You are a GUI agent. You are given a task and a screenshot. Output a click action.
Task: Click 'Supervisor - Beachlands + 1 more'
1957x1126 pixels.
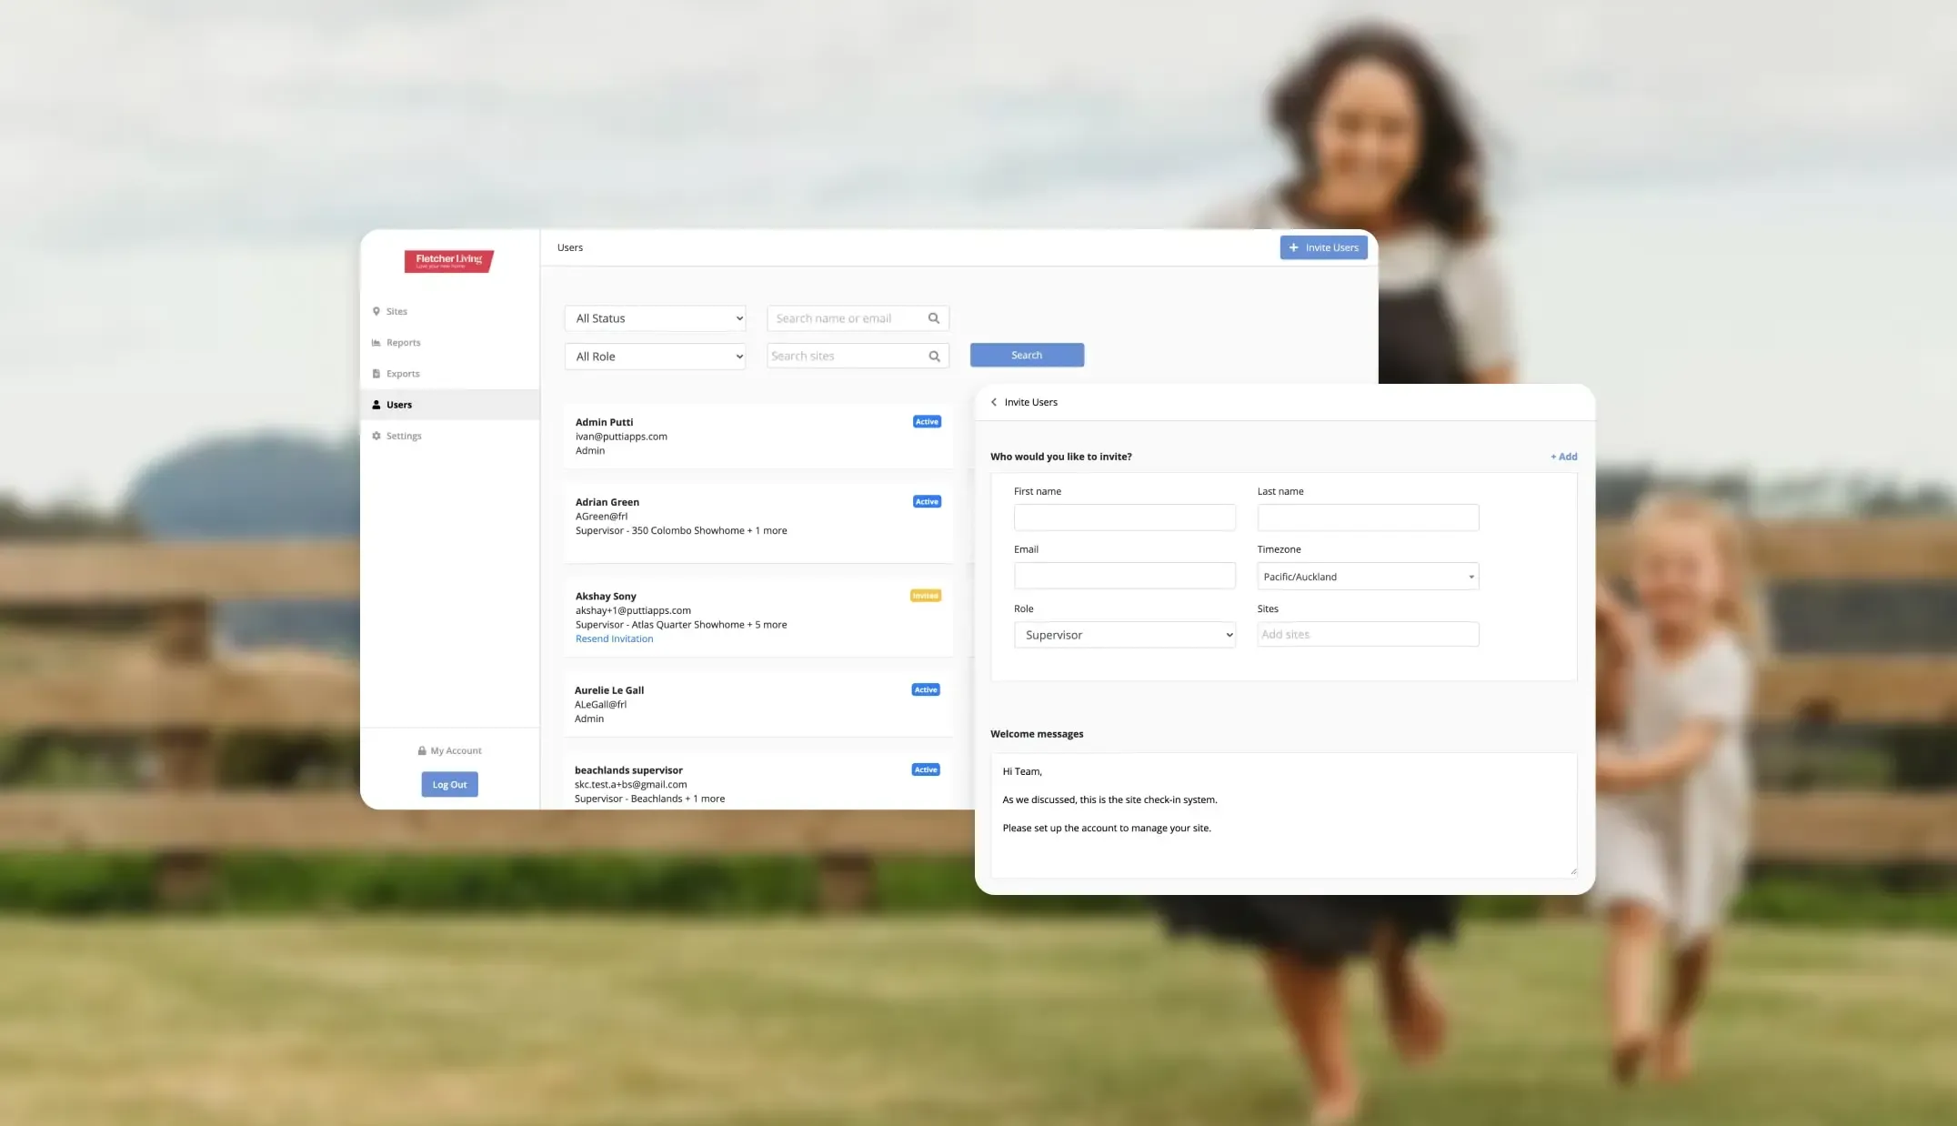(649, 799)
